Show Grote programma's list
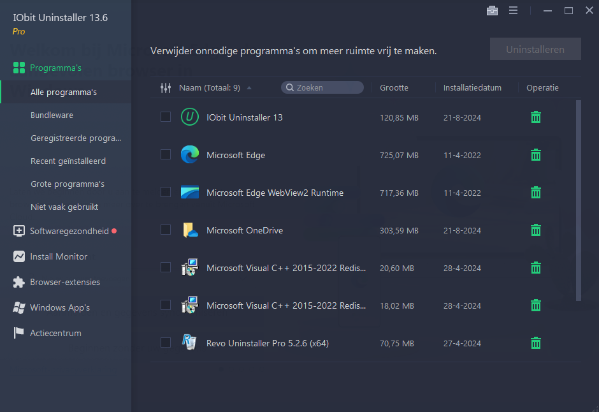Screen dimensions: 599x412 pyautogui.click(x=68, y=184)
